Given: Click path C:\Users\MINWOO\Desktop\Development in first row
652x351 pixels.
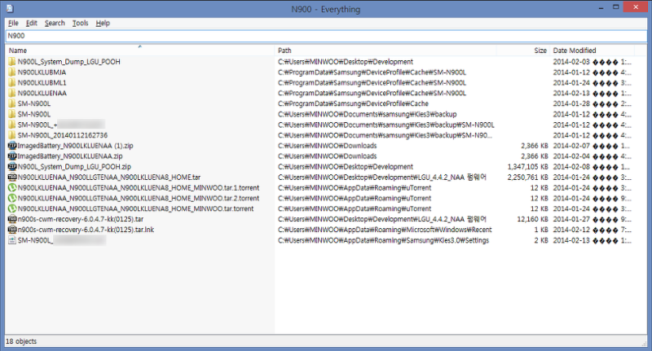Looking at the screenshot, I should [x=346, y=62].
